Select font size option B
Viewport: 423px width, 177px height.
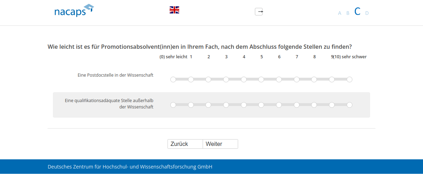pyautogui.click(x=348, y=13)
